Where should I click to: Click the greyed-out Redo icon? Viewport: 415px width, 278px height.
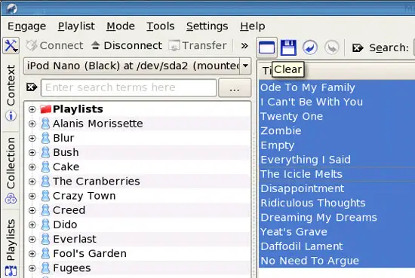pos(332,47)
